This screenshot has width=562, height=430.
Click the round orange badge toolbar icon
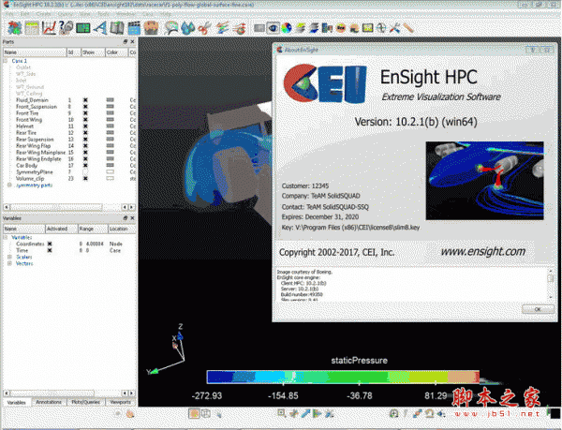click(x=341, y=28)
